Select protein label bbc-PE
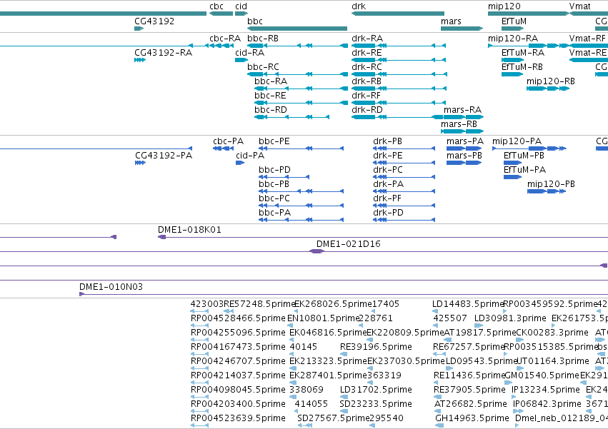608x429 pixels. tap(274, 141)
